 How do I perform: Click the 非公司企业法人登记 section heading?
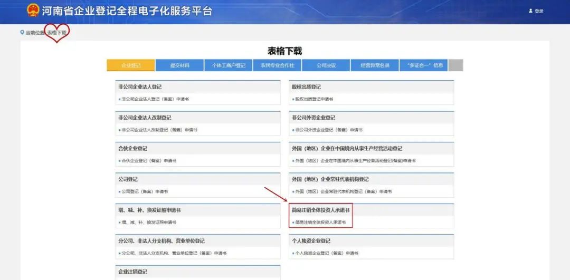click(140, 87)
